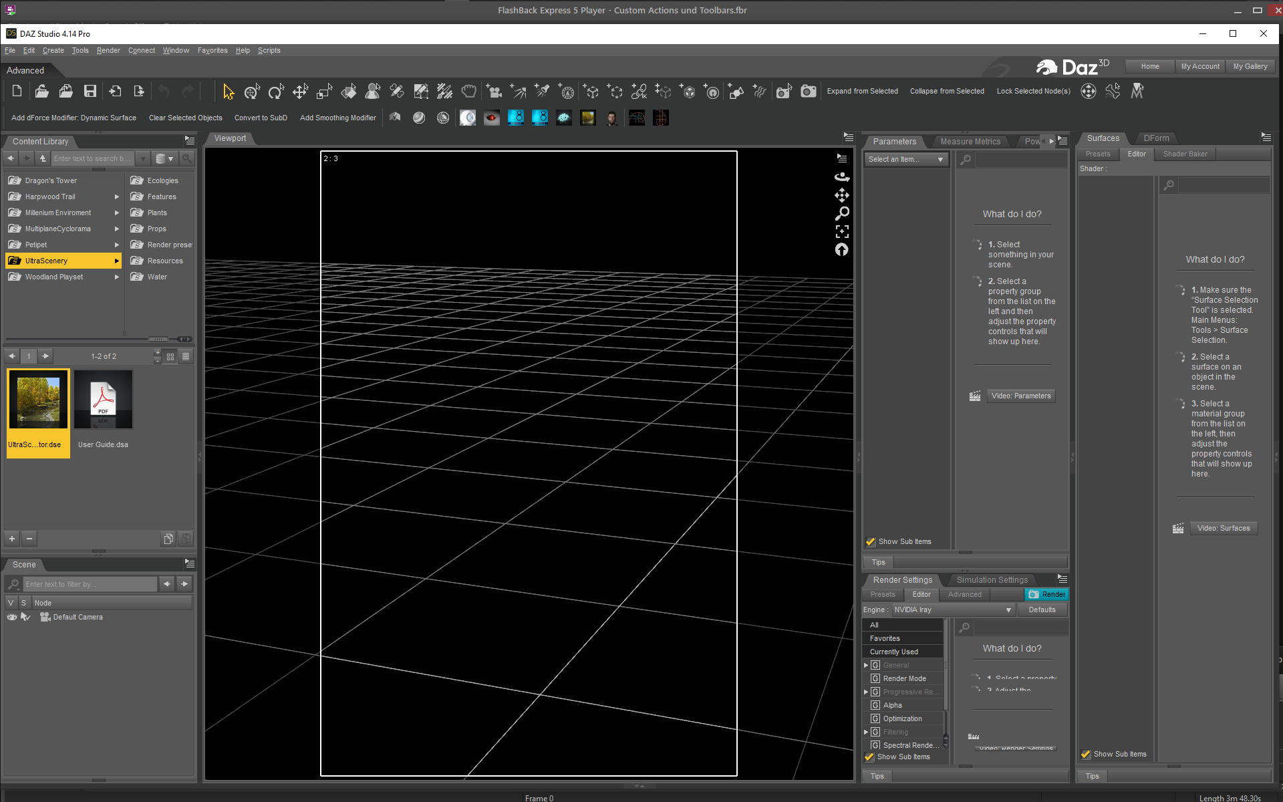
Task: Expand the General render settings group
Action: pos(866,665)
